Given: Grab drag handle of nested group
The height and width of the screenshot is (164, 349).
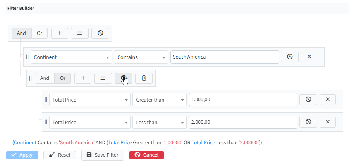Looking at the screenshot, I should [31, 78].
